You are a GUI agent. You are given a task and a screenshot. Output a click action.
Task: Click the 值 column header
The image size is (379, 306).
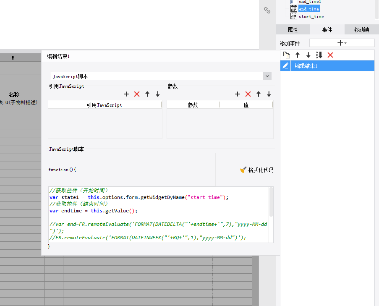[x=246, y=105]
